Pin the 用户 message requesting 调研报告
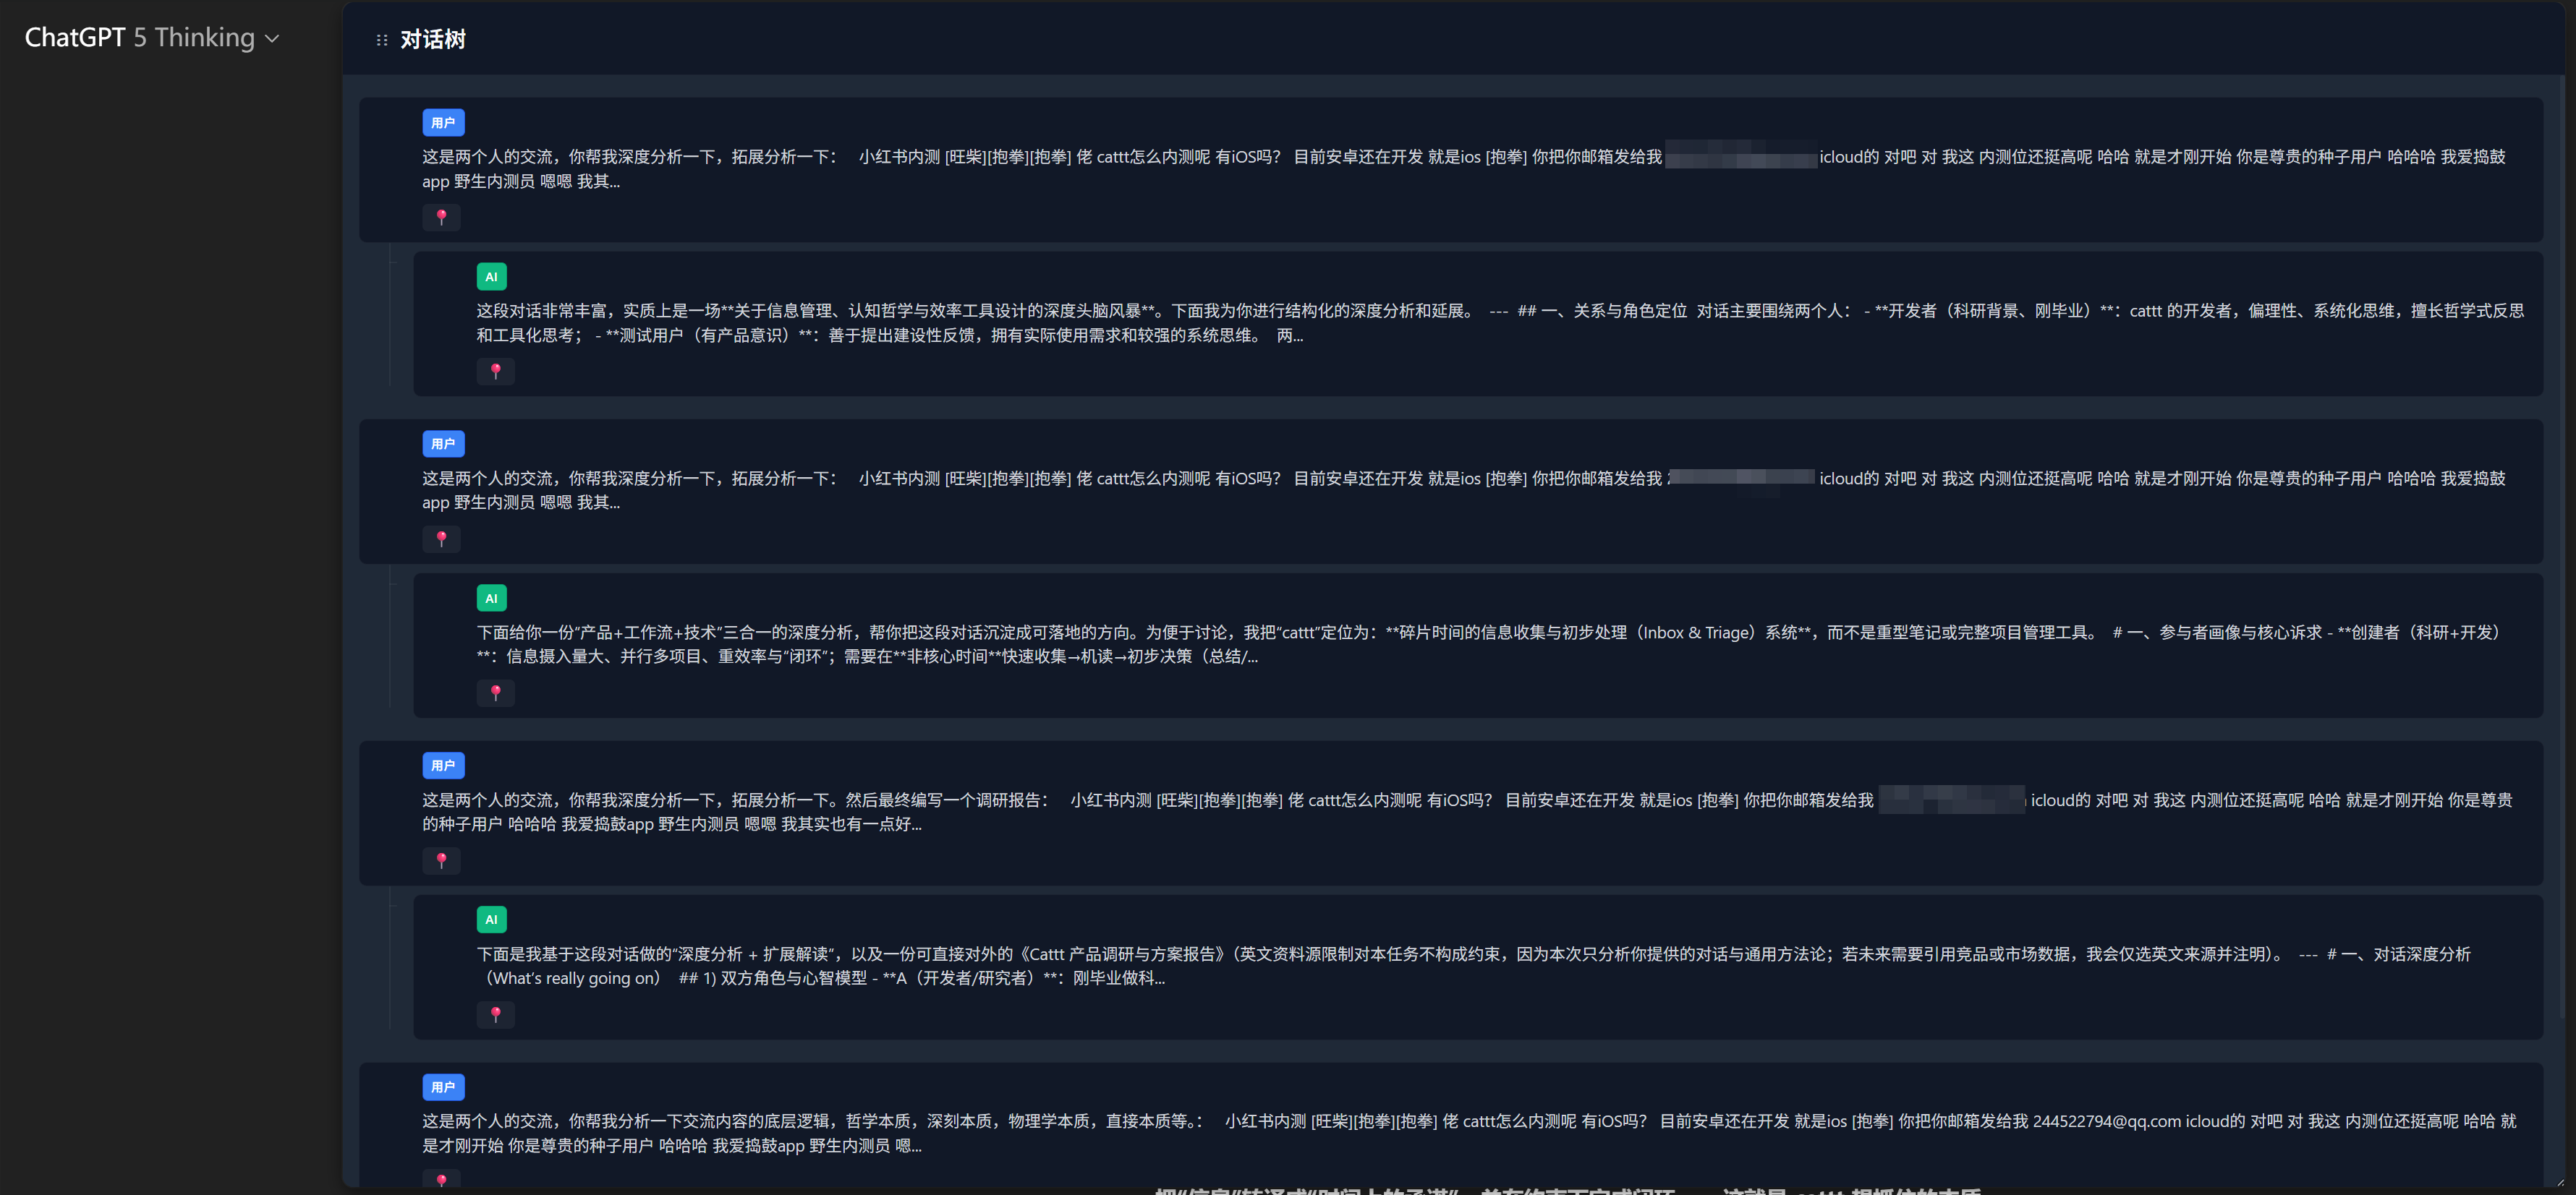This screenshot has height=1195, width=2576. coord(441,860)
